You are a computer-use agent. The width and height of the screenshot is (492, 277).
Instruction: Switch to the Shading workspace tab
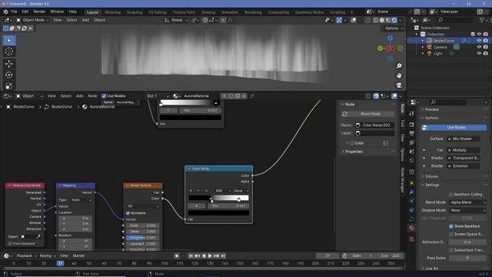tap(208, 12)
